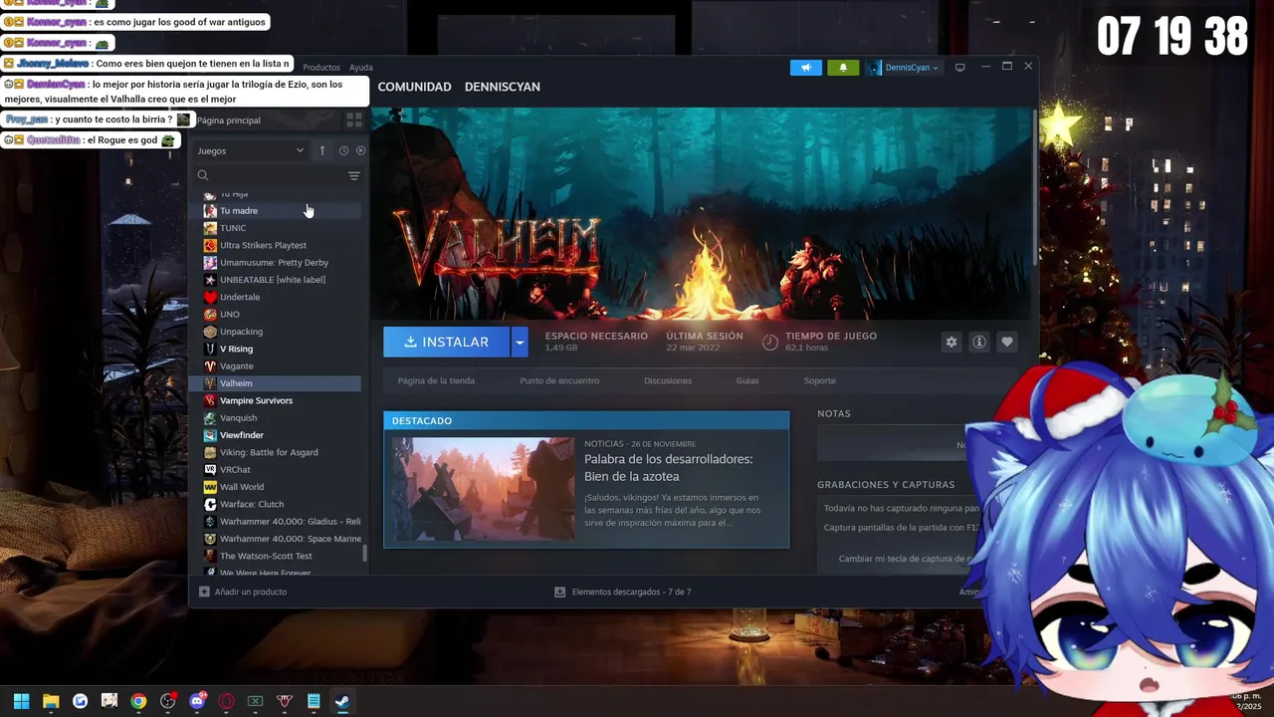The height and width of the screenshot is (717, 1274).
Task: Click the library sort arrow icon
Action: pos(322,150)
